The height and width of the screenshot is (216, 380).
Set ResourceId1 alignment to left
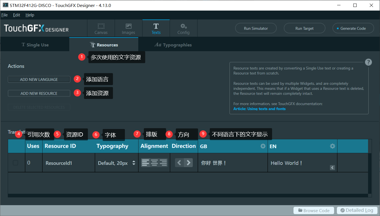(145, 163)
